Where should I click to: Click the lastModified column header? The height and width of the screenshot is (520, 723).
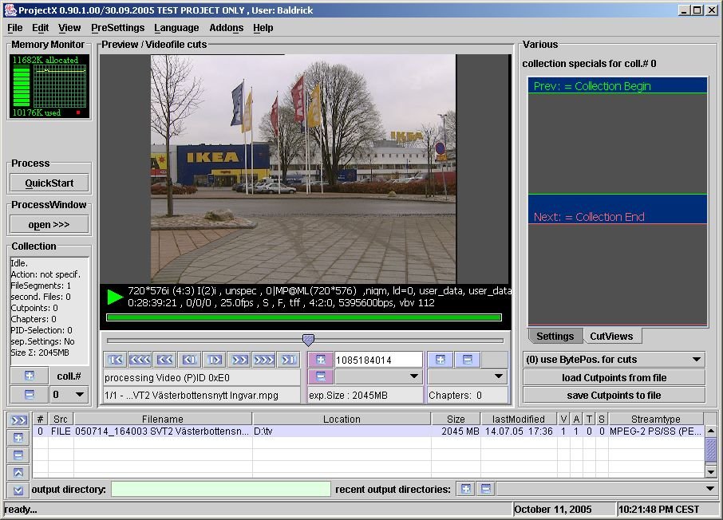(x=518, y=419)
